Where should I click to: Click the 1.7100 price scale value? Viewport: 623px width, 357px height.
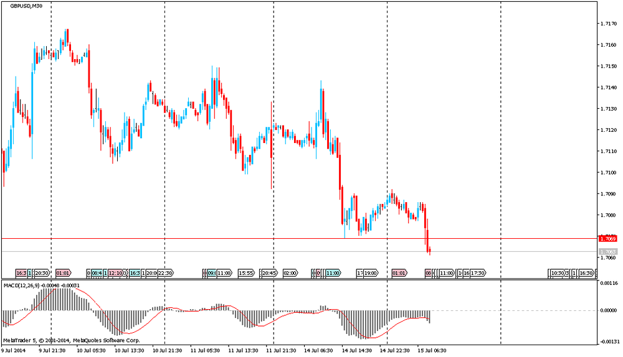point(608,172)
